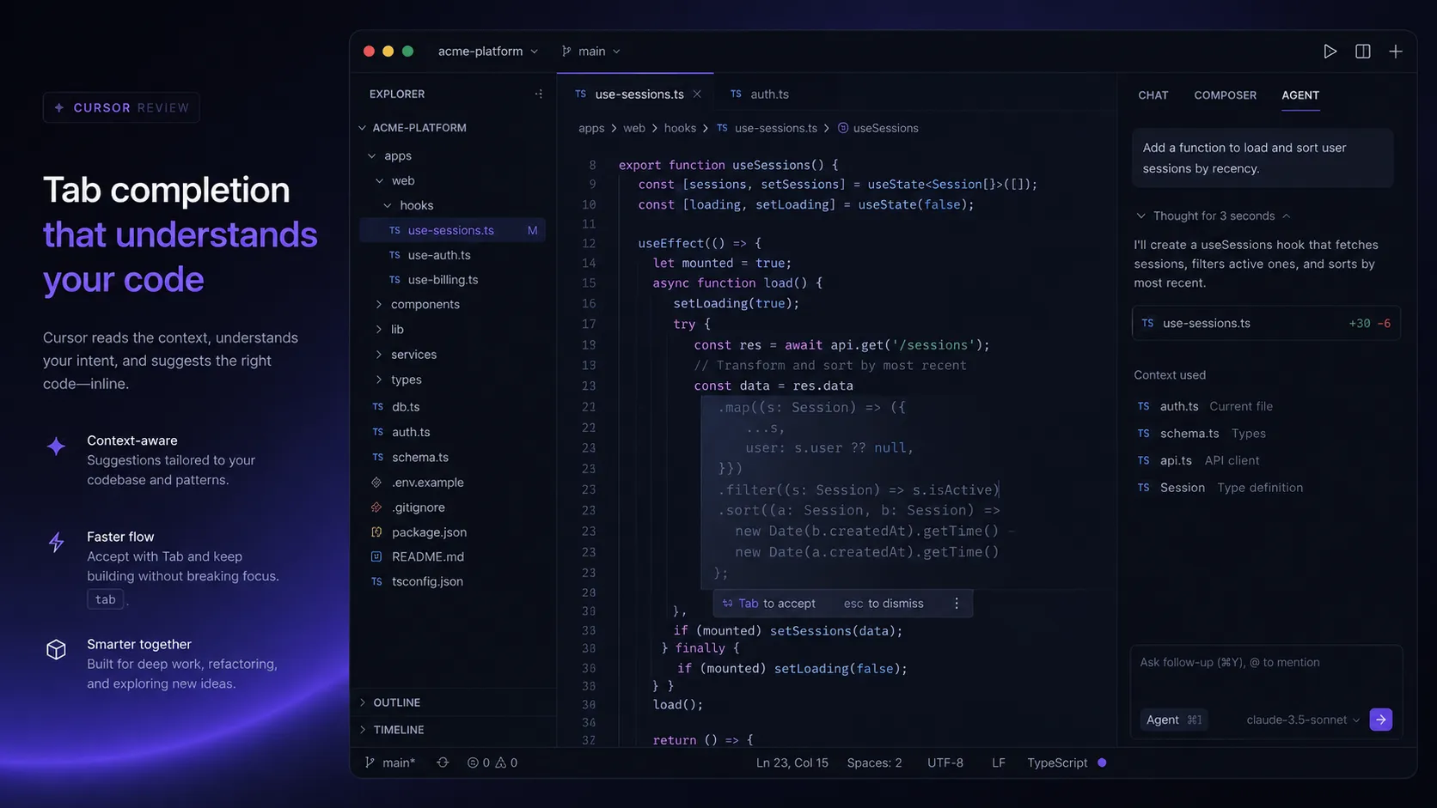The height and width of the screenshot is (808, 1437).
Task: Open errors and warnings count in status bar
Action: [492, 762]
